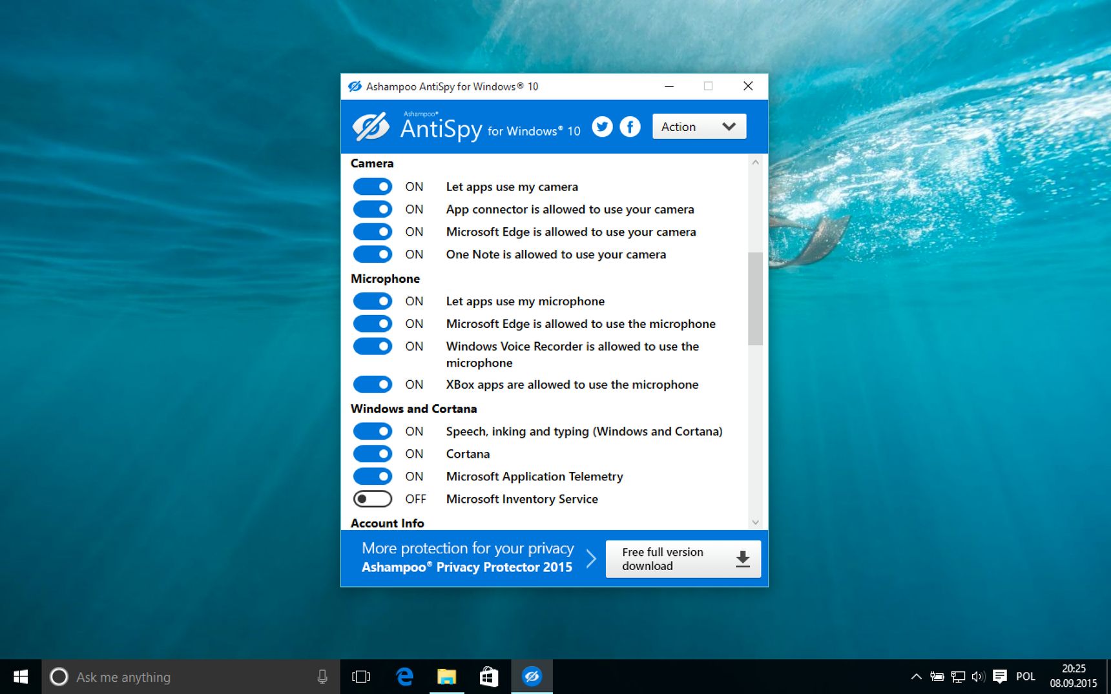
Task: Toggle Windows Voice Recorder microphone access
Action: click(373, 346)
